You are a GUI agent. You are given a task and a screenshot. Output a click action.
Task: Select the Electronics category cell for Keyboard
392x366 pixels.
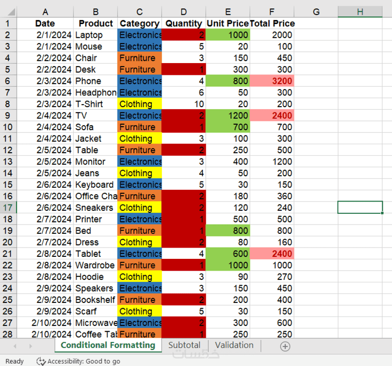pyautogui.click(x=140, y=184)
